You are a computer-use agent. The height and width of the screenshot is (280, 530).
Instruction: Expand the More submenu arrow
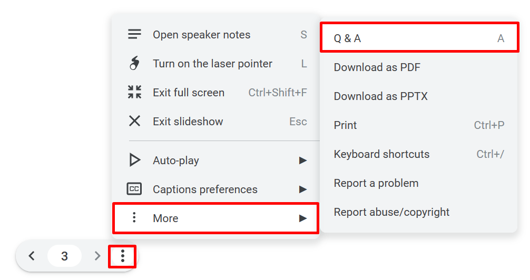[303, 218]
